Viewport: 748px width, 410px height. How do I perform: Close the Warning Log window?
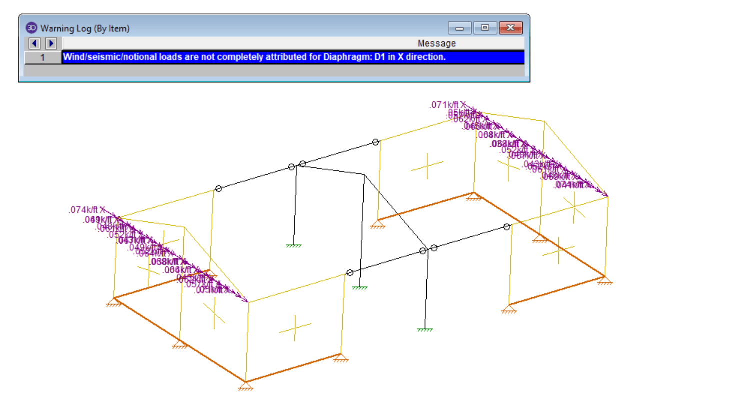(x=510, y=28)
